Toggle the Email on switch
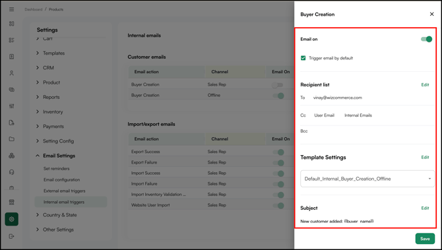This screenshot has height=250, width=442. [x=426, y=39]
